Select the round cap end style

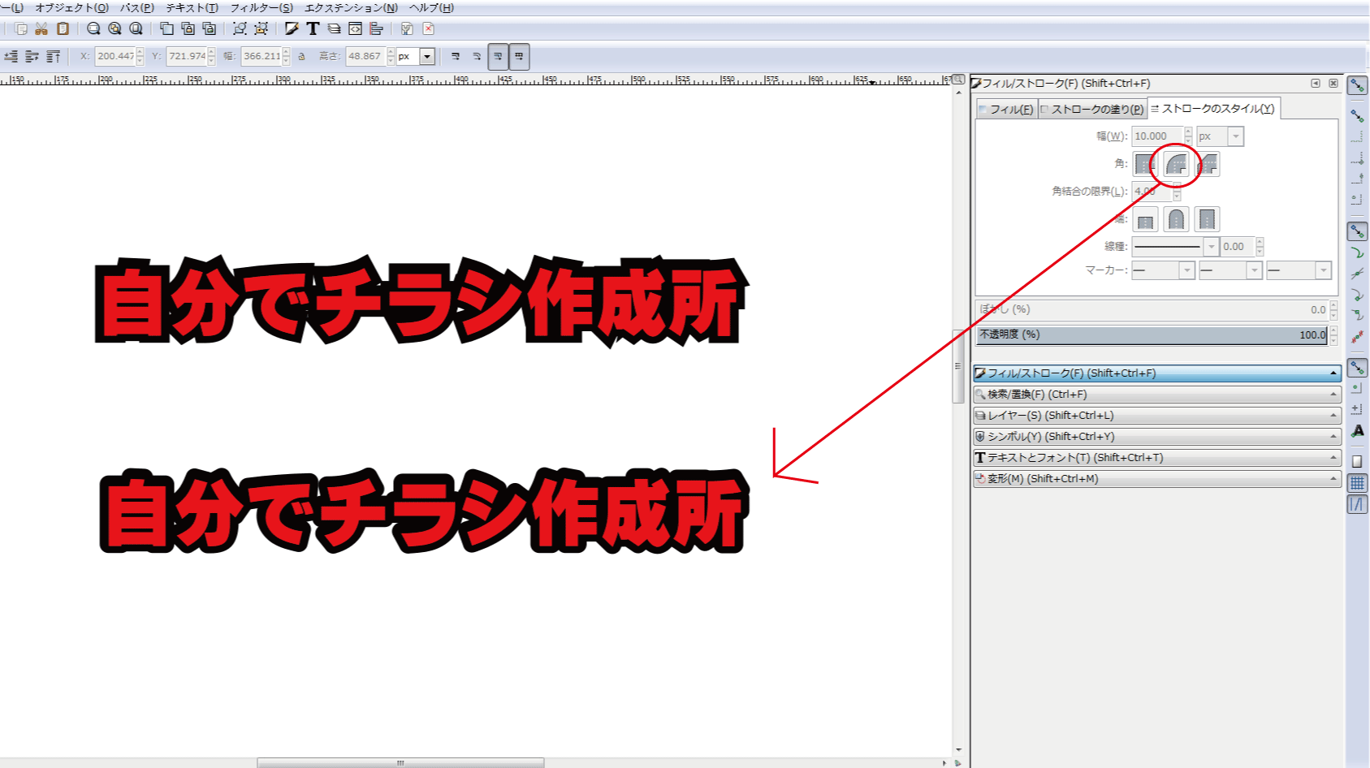[1176, 219]
